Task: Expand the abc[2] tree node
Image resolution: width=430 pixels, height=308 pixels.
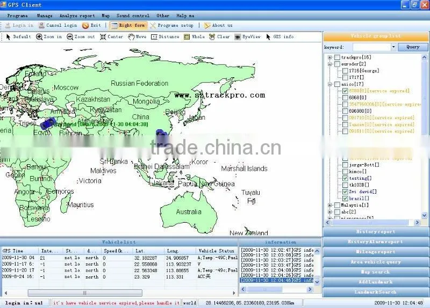Action: click(x=330, y=212)
